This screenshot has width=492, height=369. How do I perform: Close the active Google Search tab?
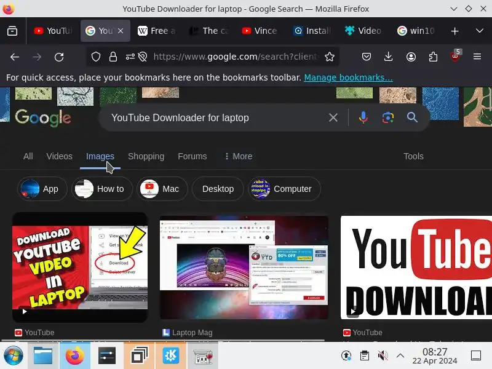tap(121, 31)
